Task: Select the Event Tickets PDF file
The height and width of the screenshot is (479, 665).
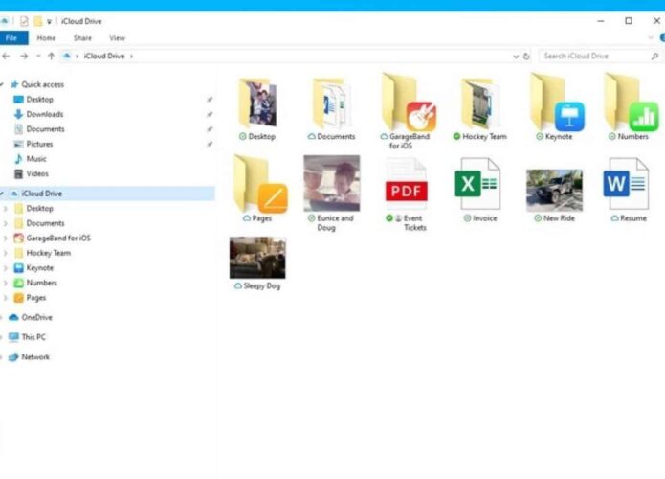Action: coord(406,184)
